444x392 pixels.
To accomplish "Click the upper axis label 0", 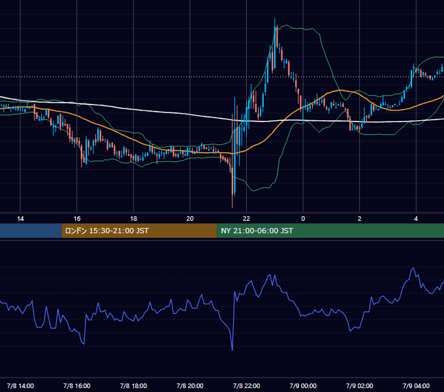I will coord(303,219).
